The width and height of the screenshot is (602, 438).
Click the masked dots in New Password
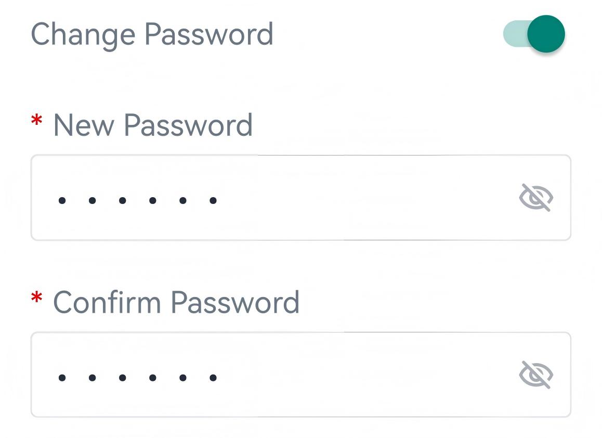tap(137, 200)
